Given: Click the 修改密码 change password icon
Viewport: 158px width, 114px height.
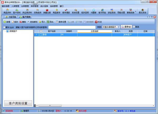Looking at the screenshot, I should [85, 11].
